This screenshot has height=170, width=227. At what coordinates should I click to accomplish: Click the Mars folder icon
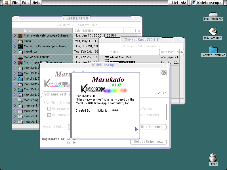click(20, 41)
